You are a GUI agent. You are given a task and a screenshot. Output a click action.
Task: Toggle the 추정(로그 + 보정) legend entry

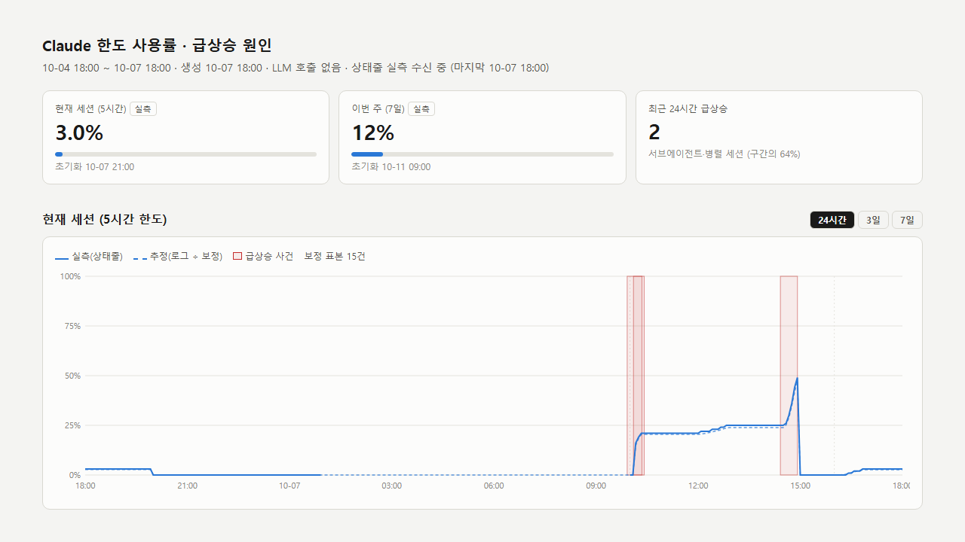(x=178, y=257)
